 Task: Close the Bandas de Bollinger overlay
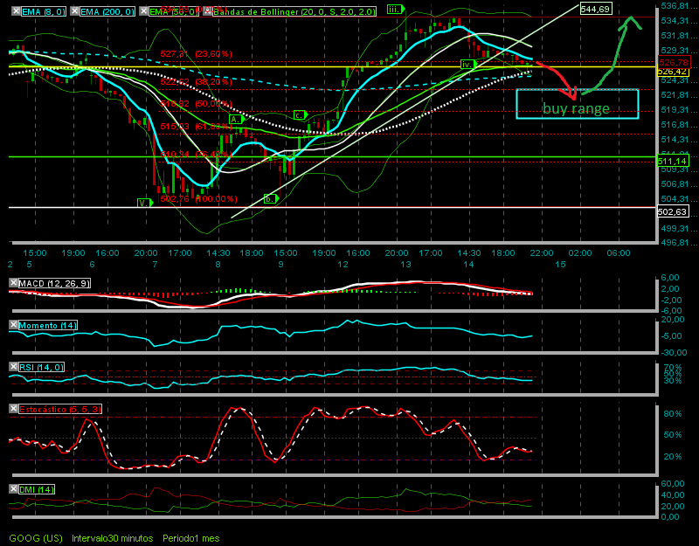click(x=207, y=11)
